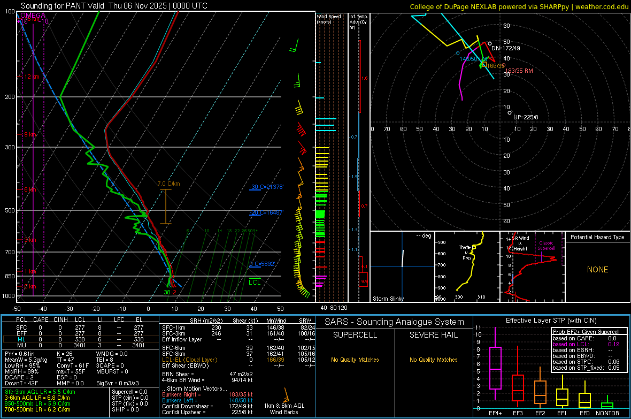This screenshot has width=631, height=419.
Task: Click the UP=225/8 Corfidi upshear marker
Action: click(x=510, y=112)
